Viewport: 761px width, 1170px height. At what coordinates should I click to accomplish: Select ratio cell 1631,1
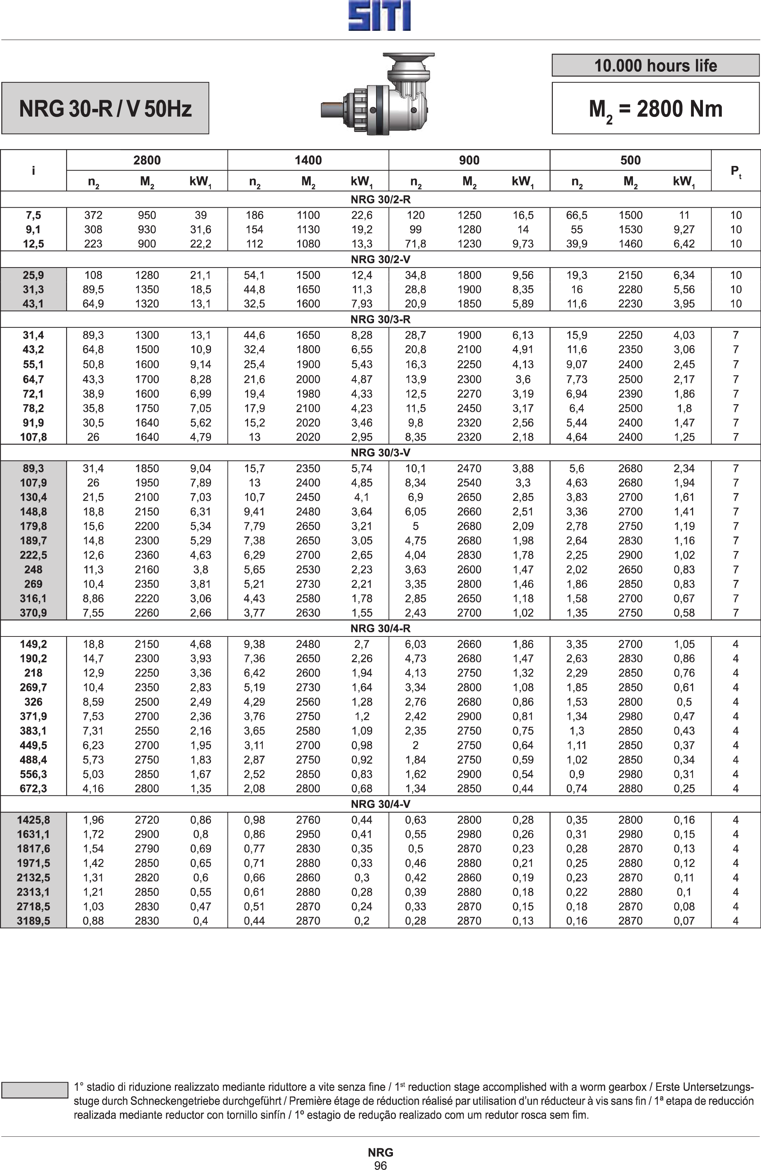(x=33, y=834)
